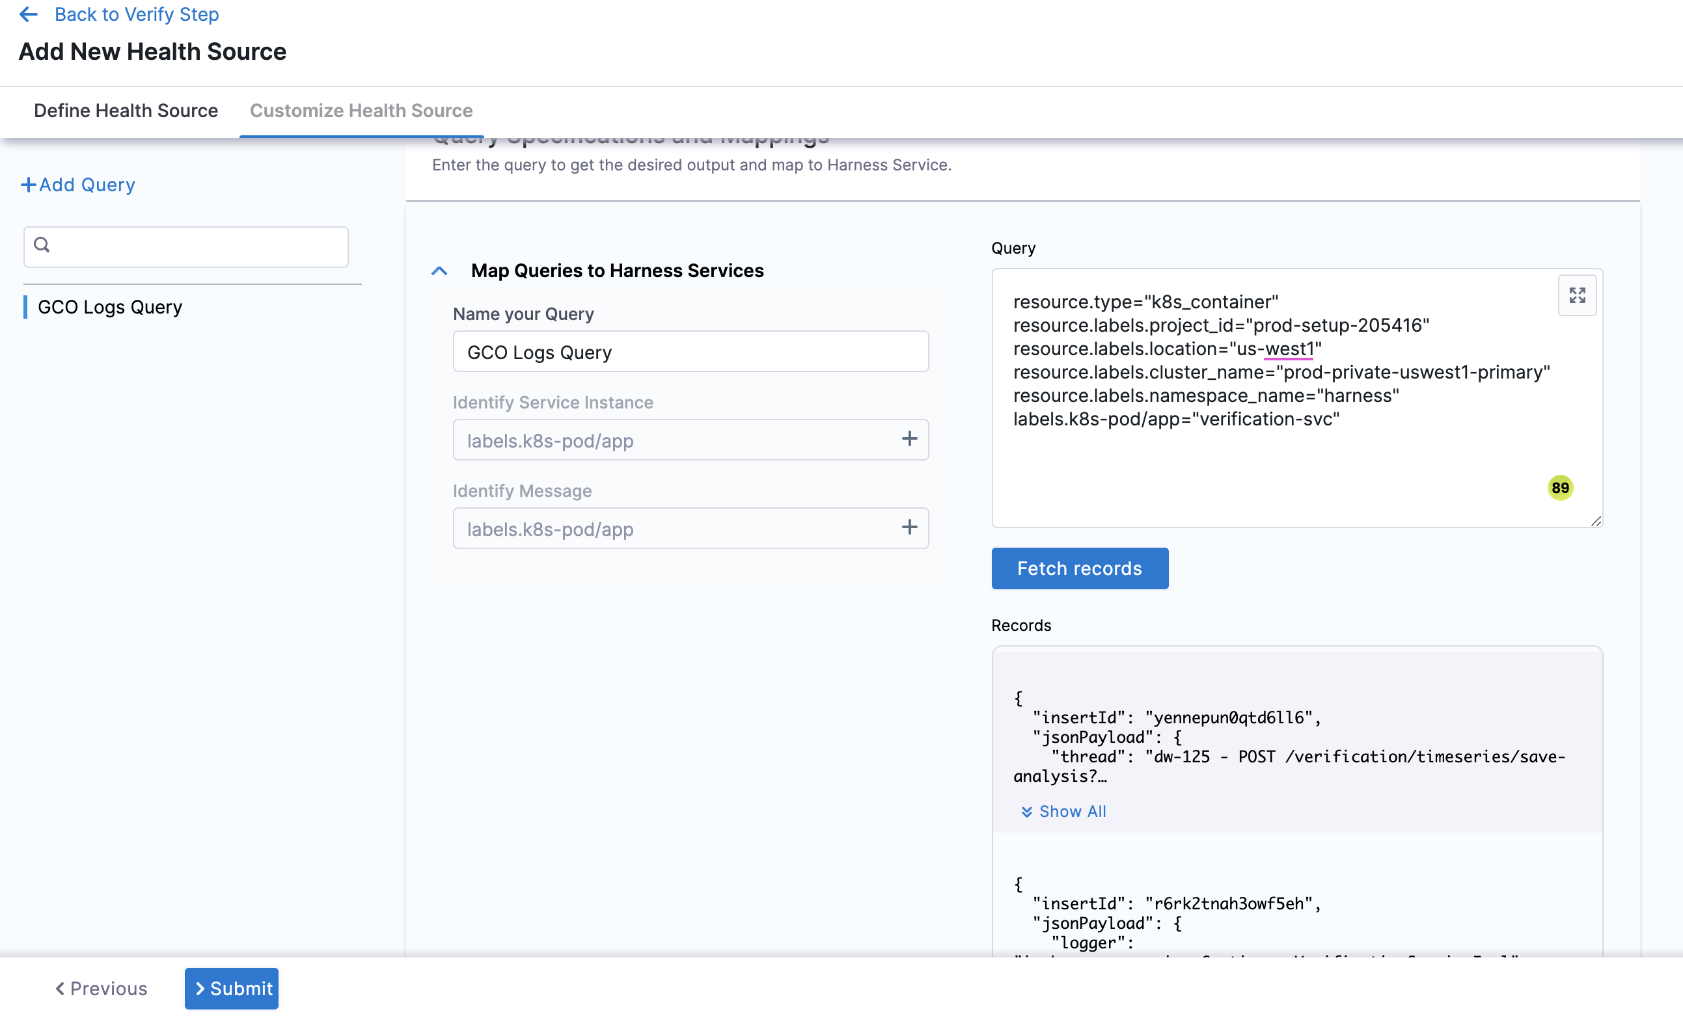The image size is (1683, 1016).
Task: Click the double-chevron Show All icon
Action: point(1026,811)
